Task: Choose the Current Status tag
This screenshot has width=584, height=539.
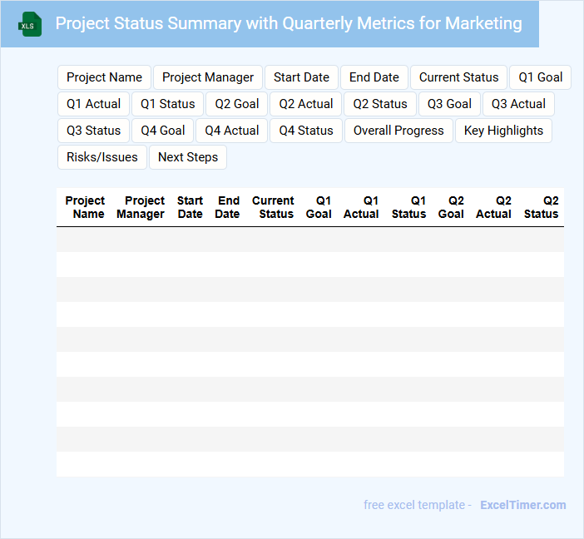Action: tap(458, 77)
